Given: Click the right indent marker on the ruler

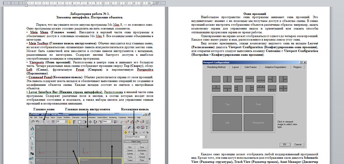Looking at the screenshot, I should [153, 4].
